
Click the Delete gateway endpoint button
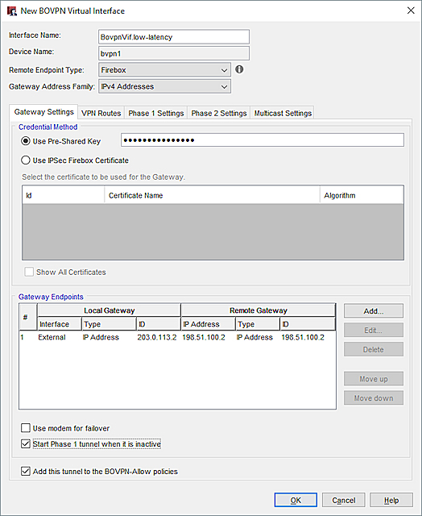pos(374,349)
